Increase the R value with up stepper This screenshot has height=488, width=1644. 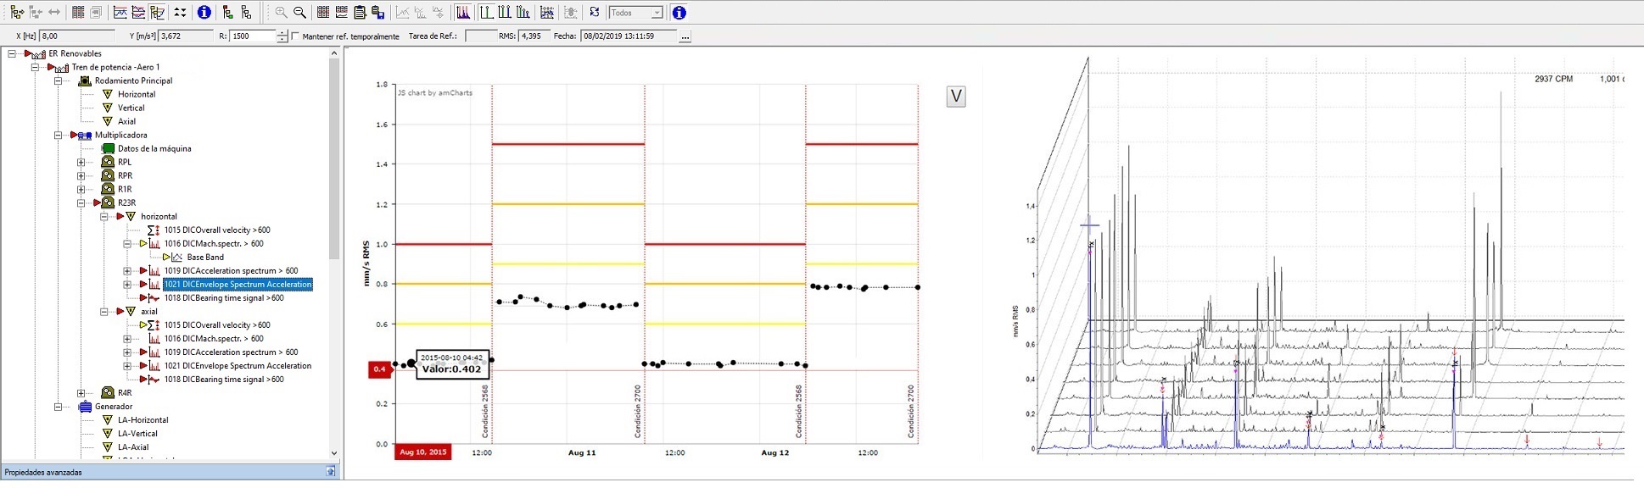point(282,33)
